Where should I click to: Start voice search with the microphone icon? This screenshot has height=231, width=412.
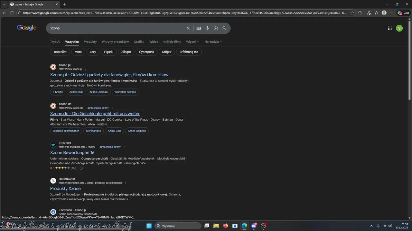[207, 28]
